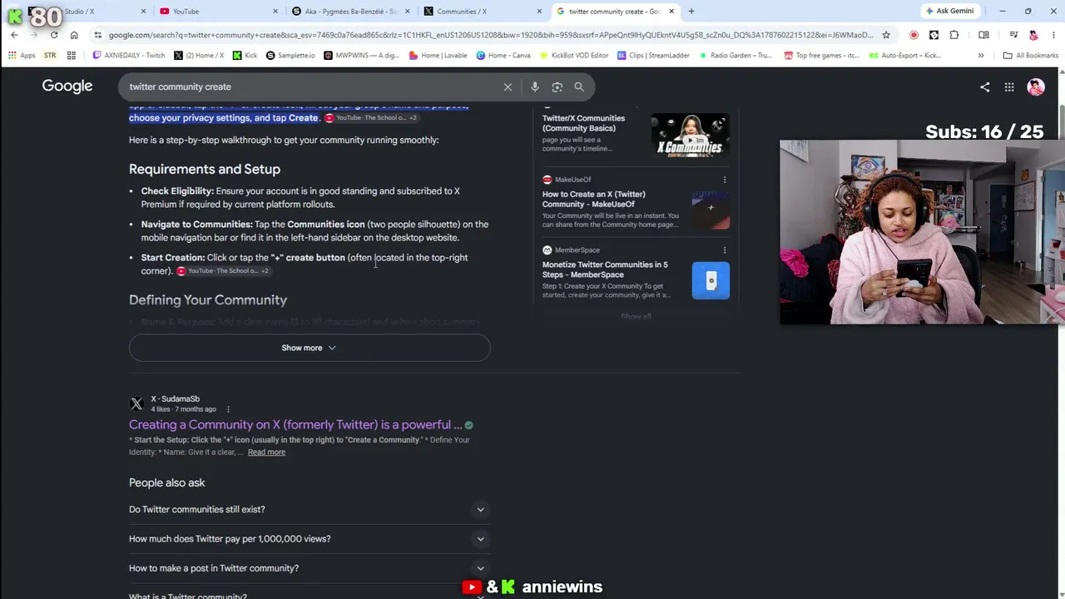Open 'Twitter/X Communities (Community Basics)' link
1065x599 pixels.
tap(583, 123)
